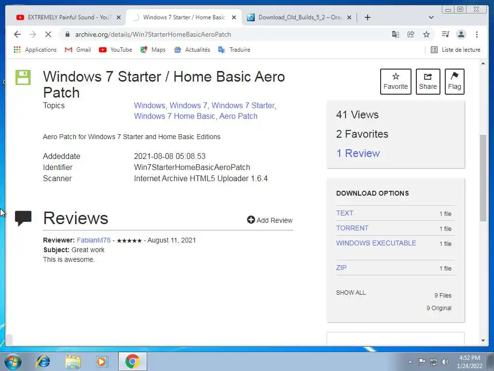Open the Liste de lecture panel

(455, 50)
